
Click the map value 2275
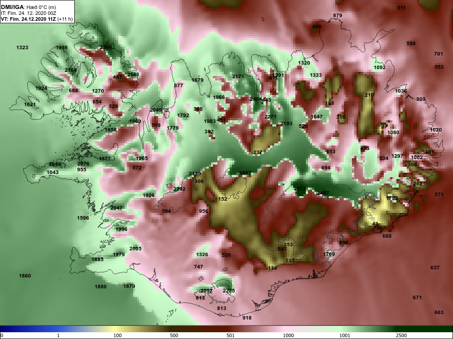click(x=229, y=291)
